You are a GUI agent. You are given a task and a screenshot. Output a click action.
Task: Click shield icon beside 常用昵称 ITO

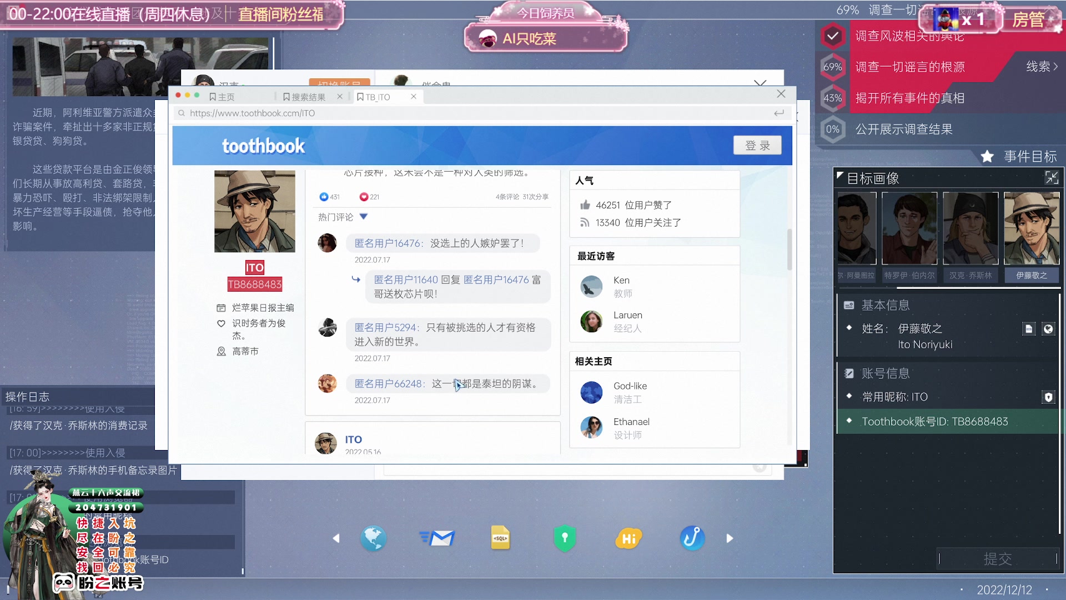tap(1048, 397)
